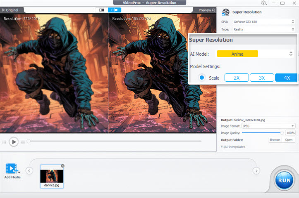The image size is (299, 198).
Task: Click the original resolution 926*1012 label
Action: 22,19
